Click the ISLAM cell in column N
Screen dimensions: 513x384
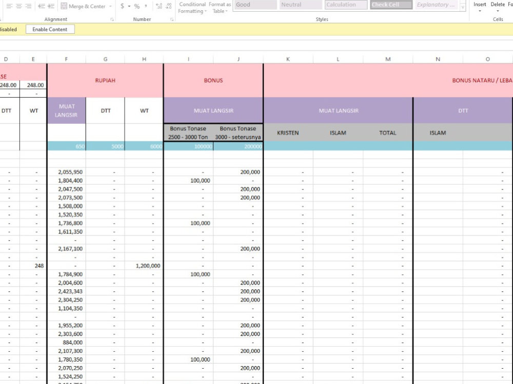click(438, 133)
